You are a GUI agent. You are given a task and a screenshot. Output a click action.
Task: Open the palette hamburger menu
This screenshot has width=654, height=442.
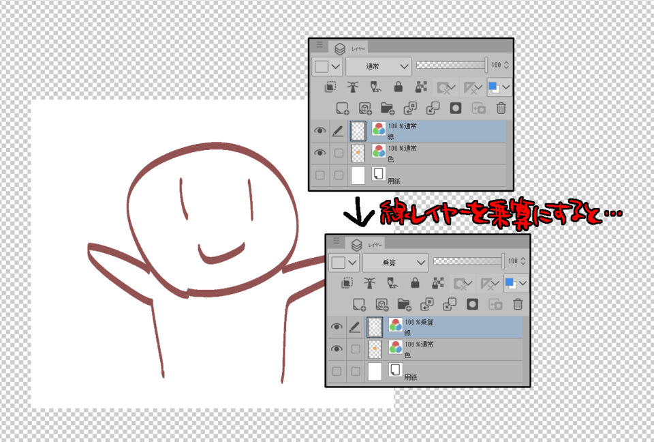point(320,44)
